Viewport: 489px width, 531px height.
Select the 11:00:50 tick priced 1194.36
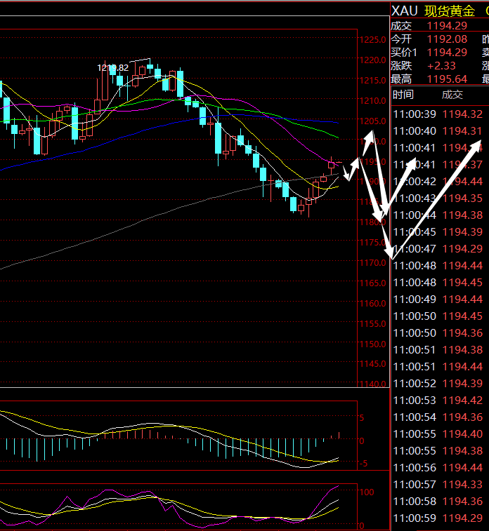[x=438, y=333]
